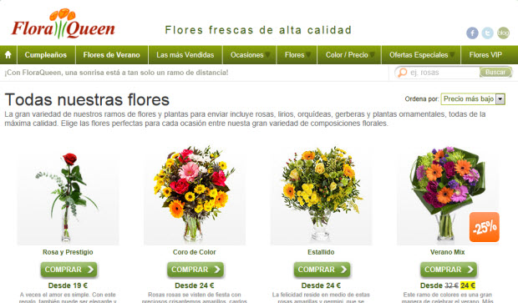Image resolution: width=518 pixels, height=303 pixels.
Task: Click highlighted '24 €' Verano Mix price
Action: [x=468, y=285]
